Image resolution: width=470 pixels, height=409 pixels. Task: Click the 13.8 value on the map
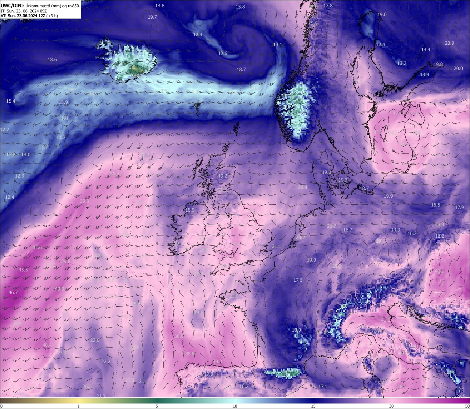pos(240,7)
